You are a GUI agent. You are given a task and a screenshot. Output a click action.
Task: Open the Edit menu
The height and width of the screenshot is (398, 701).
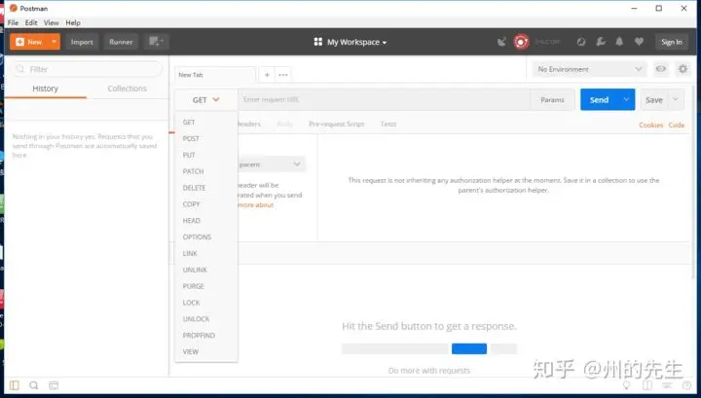coord(31,22)
